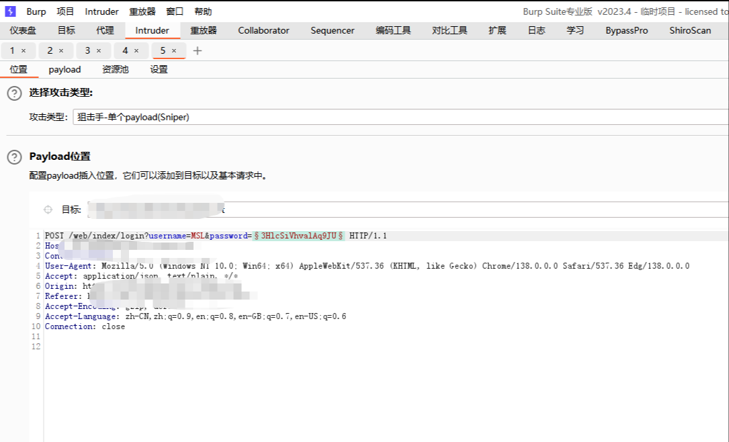Viewport: 729px width, 442px height.
Task: Switch to the payload sub-tab
Action: pyautogui.click(x=65, y=70)
